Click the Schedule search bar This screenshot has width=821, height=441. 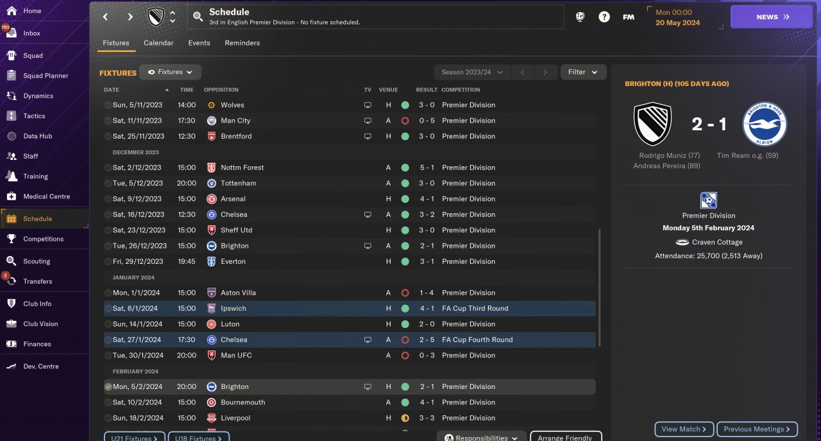(375, 17)
